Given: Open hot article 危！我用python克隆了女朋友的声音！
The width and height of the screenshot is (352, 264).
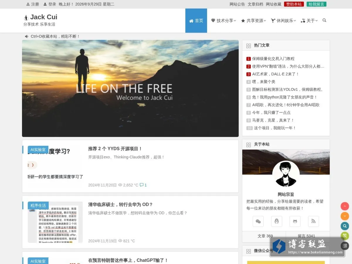Looking at the screenshot, I should 285,97.
